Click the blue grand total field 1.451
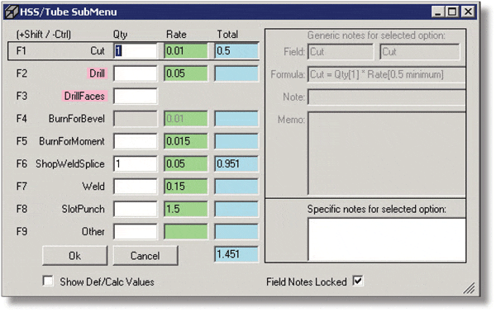 236,254
